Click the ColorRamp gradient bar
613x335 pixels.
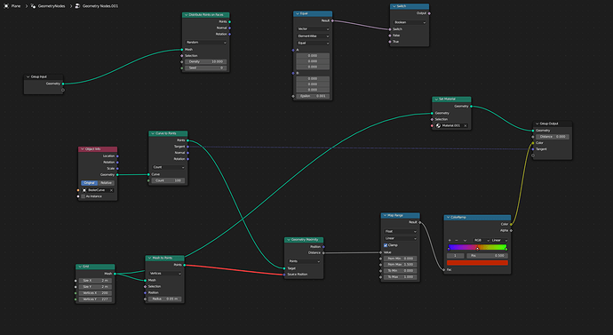coord(477,247)
